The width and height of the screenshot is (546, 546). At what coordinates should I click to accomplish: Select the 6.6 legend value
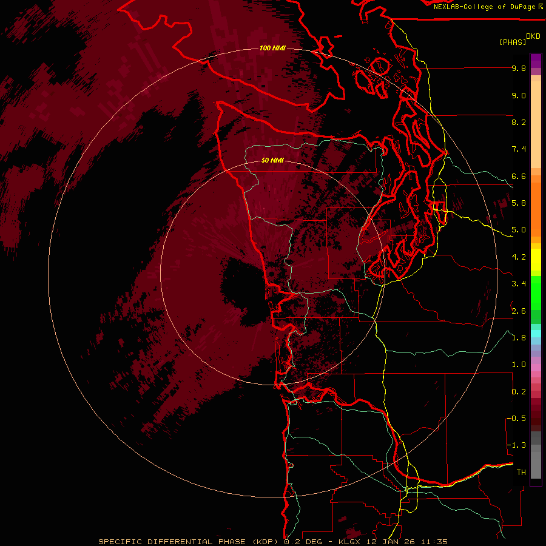pyautogui.click(x=519, y=176)
